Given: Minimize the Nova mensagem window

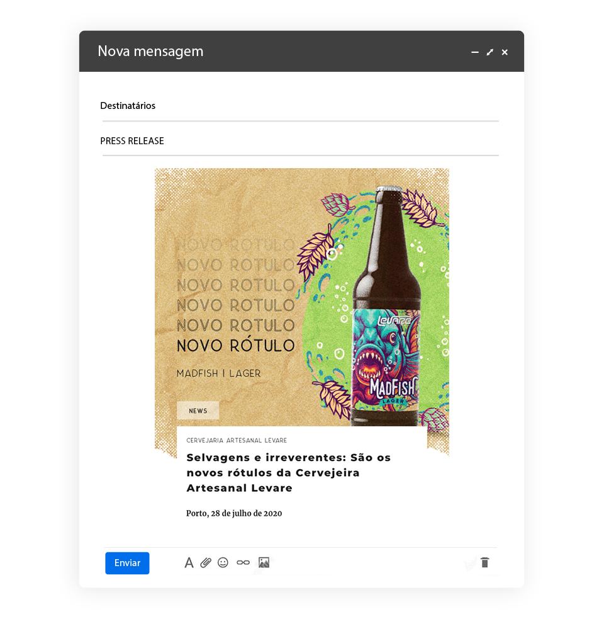Looking at the screenshot, I should pos(475,52).
